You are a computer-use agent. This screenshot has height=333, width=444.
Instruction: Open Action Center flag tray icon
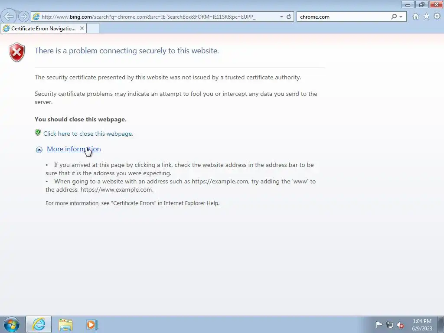coord(379,325)
